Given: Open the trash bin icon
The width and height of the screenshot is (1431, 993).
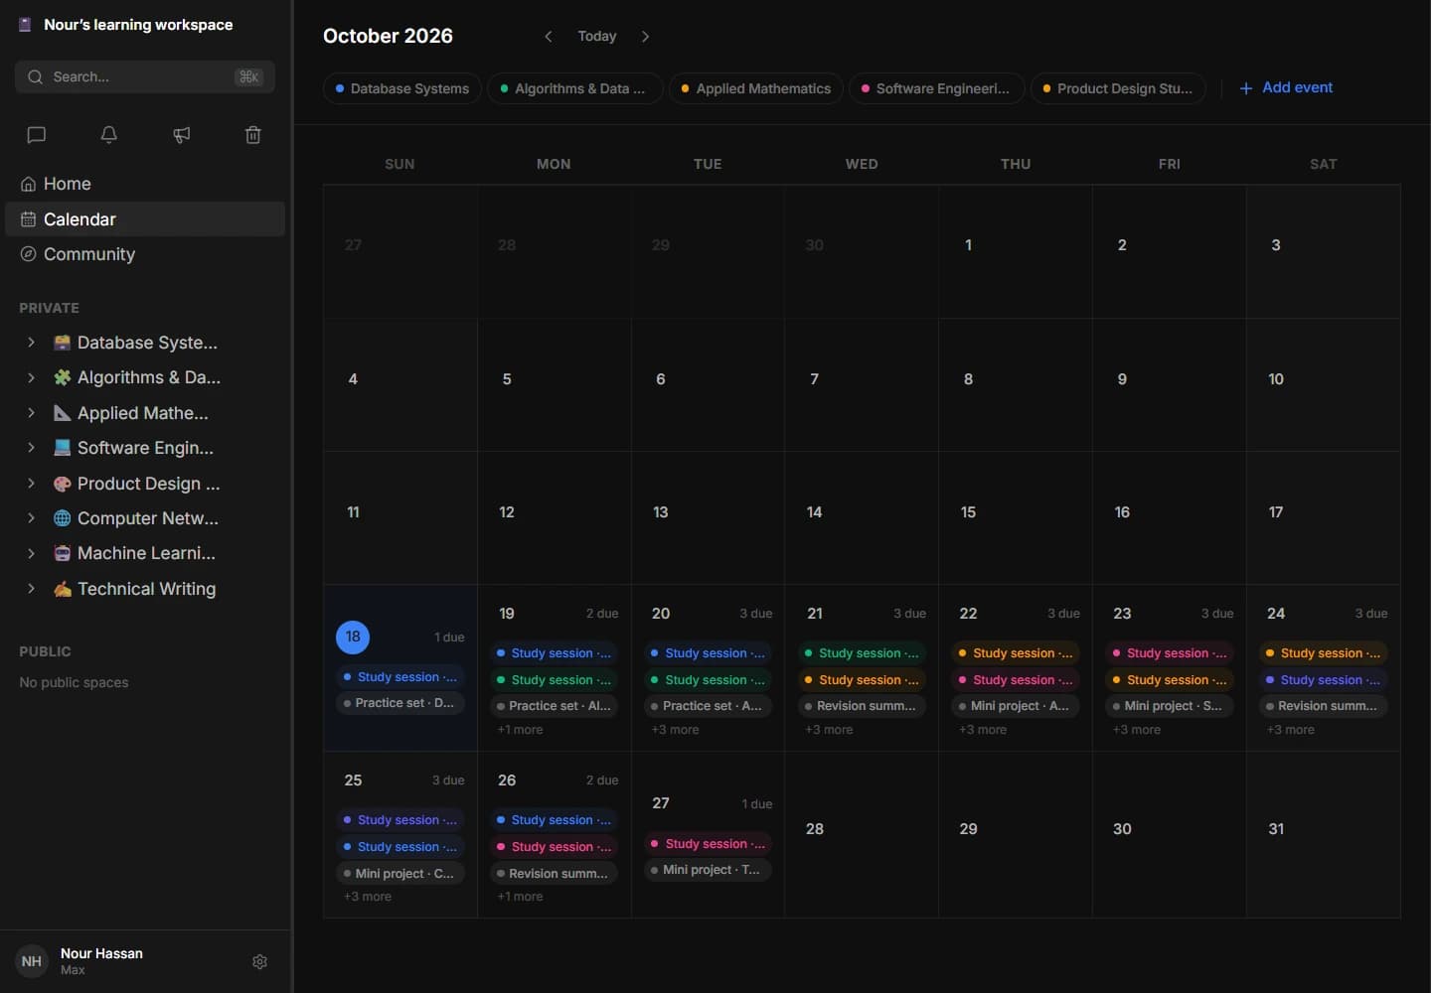Looking at the screenshot, I should [253, 135].
